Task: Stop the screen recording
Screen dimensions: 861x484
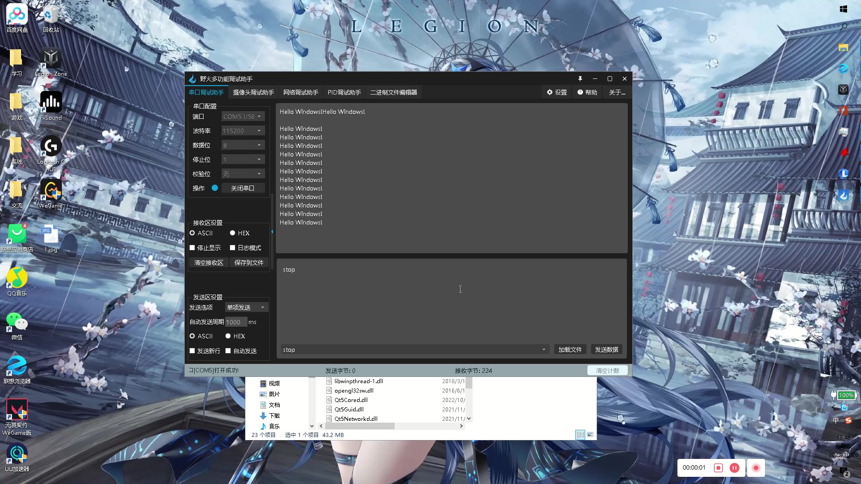Action: pos(718,468)
